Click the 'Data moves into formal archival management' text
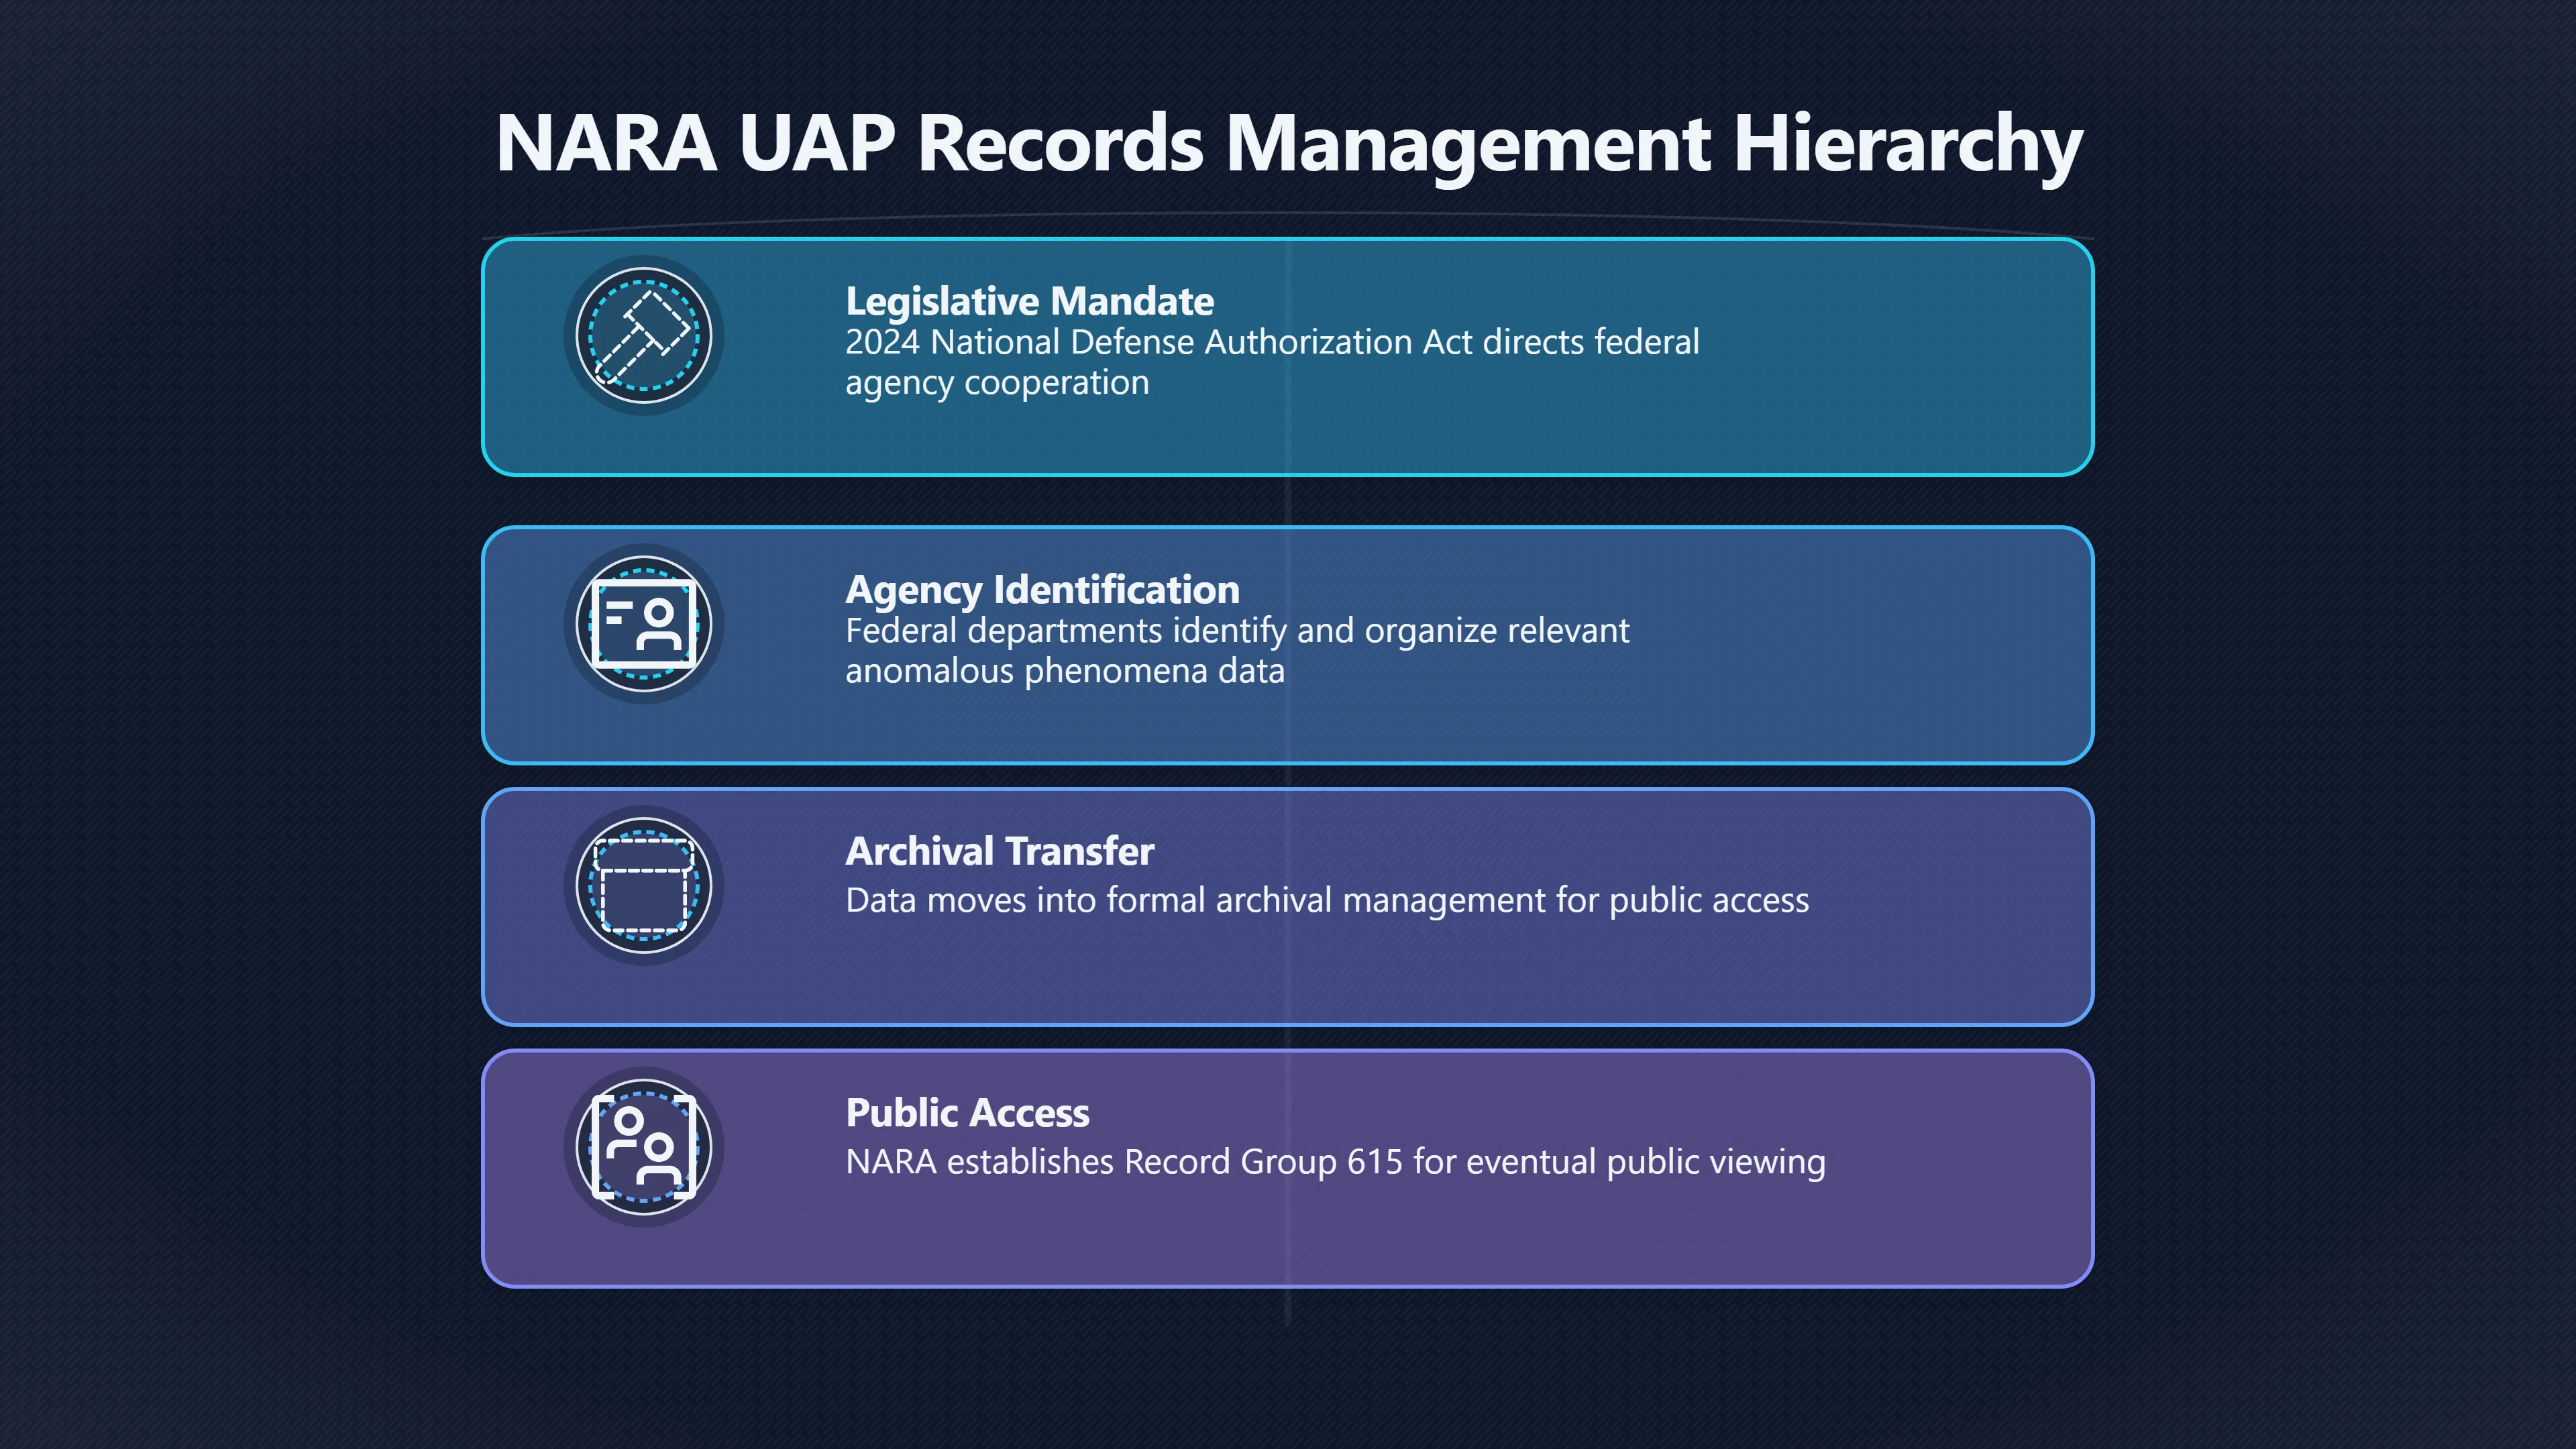The width and height of the screenshot is (2576, 1449). coord(1327,901)
